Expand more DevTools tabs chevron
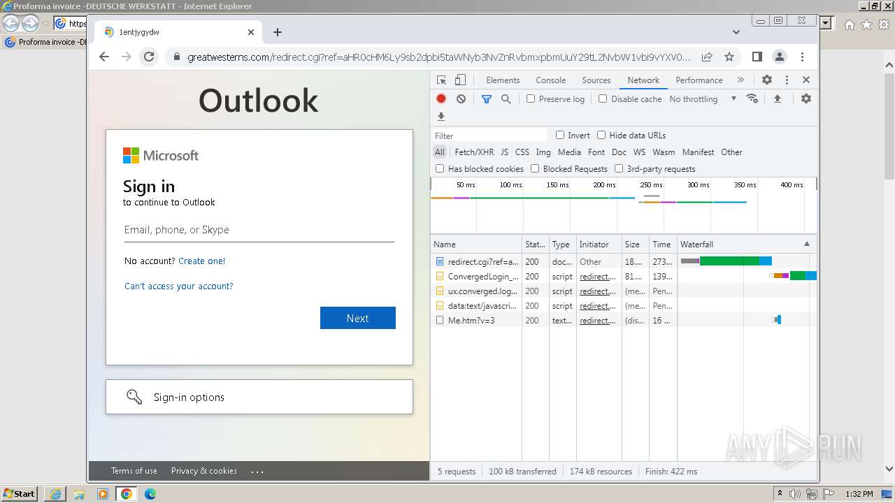Image resolution: width=895 pixels, height=503 pixels. 740,80
